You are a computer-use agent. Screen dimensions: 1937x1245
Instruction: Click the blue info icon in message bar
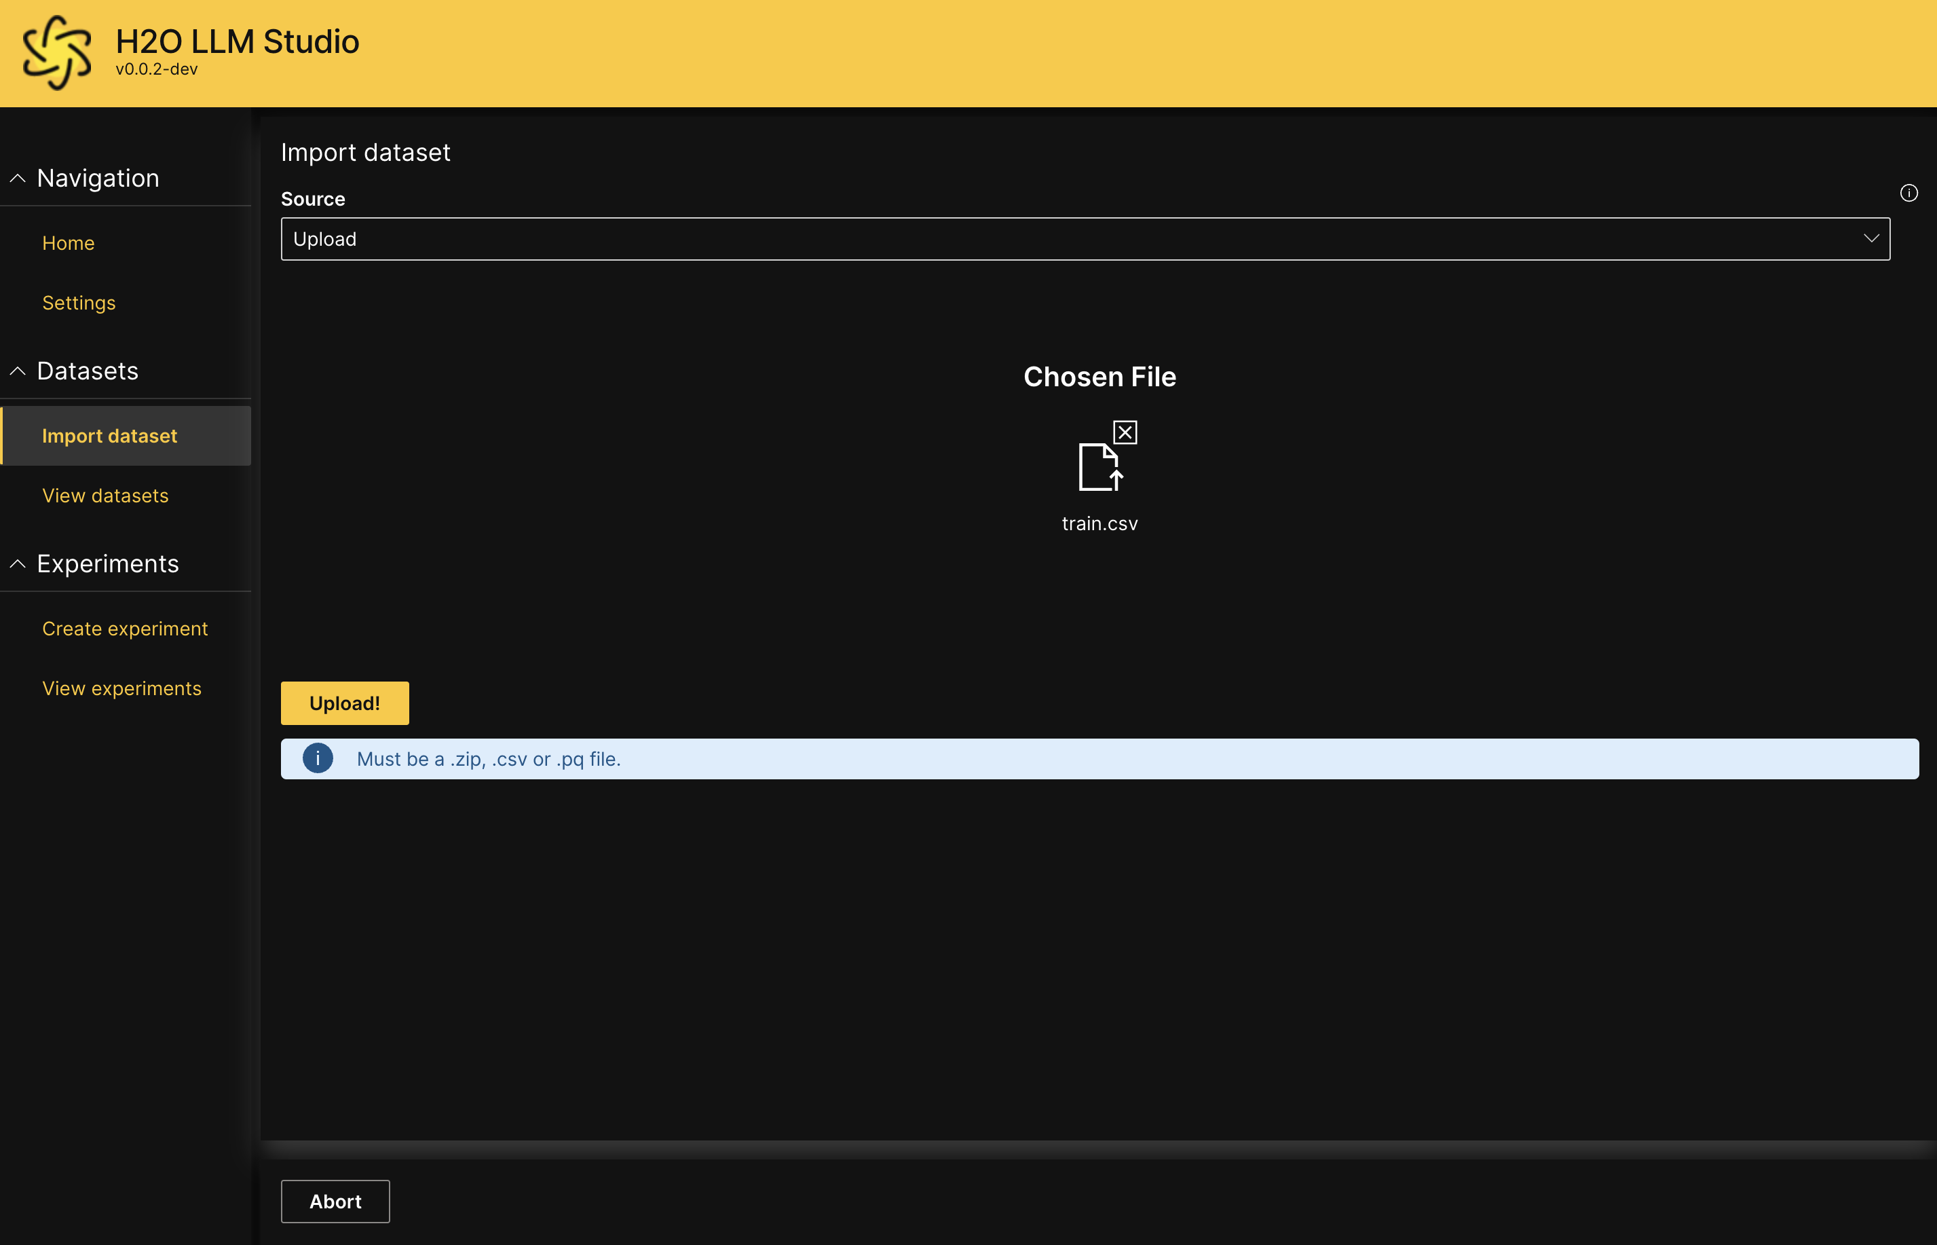coord(318,758)
